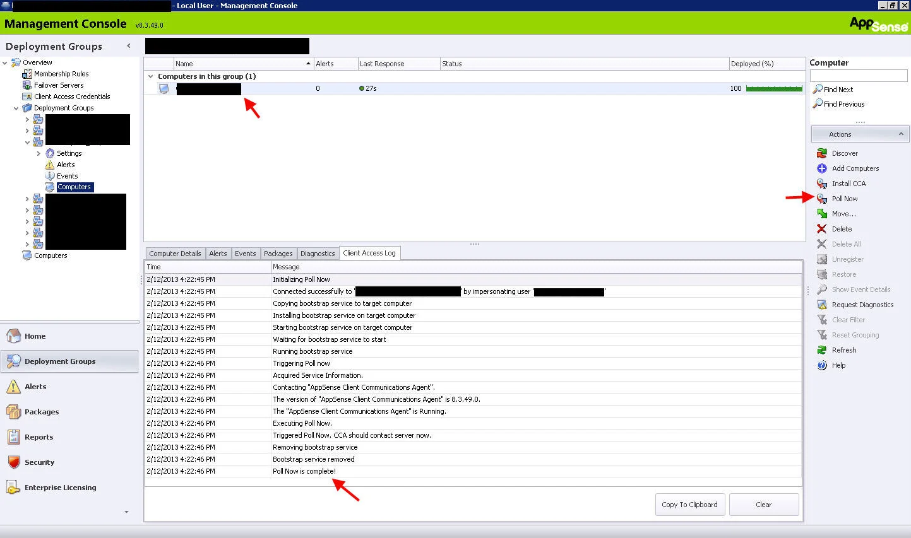Sort by the Last Response column header

[398, 64]
